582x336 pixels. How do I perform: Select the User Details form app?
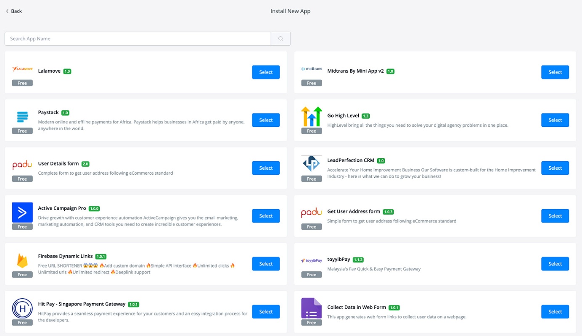coord(266,168)
